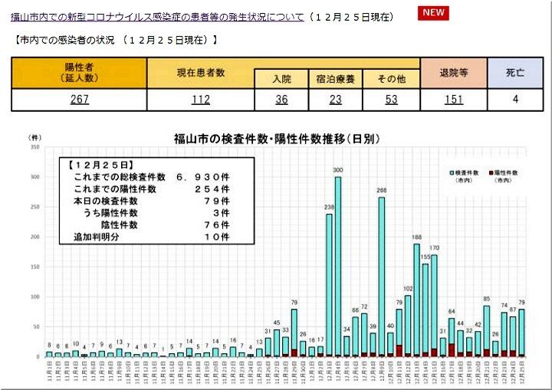Click the chart bar labeled 266

point(382,277)
